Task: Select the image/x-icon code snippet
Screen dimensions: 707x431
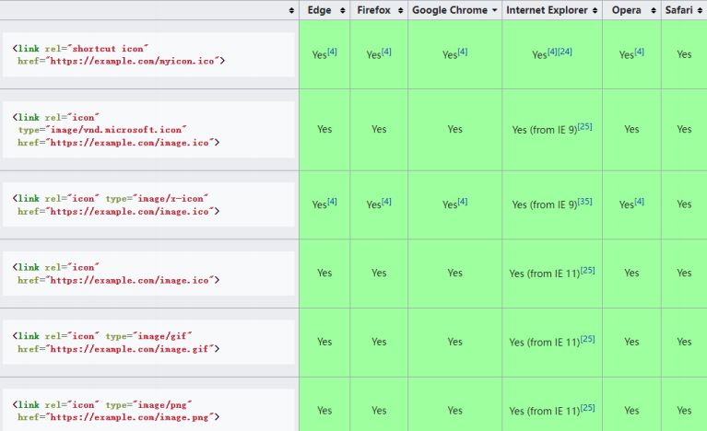Action: pos(148,204)
